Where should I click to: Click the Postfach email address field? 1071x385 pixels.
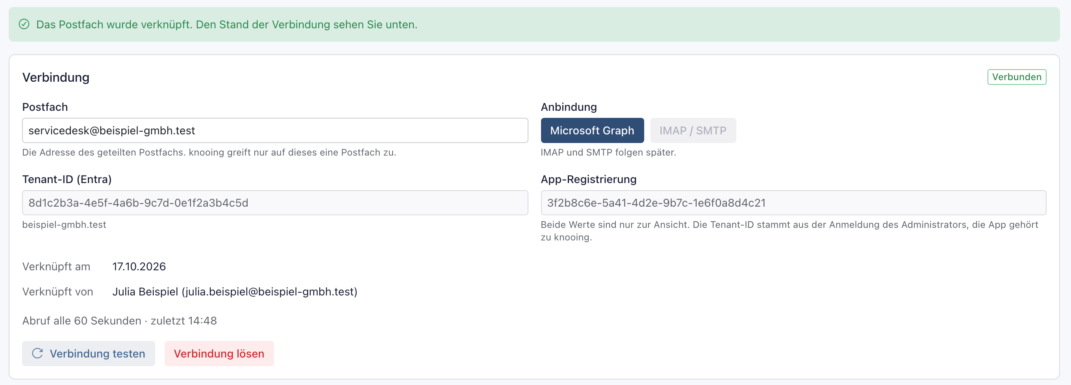click(275, 130)
